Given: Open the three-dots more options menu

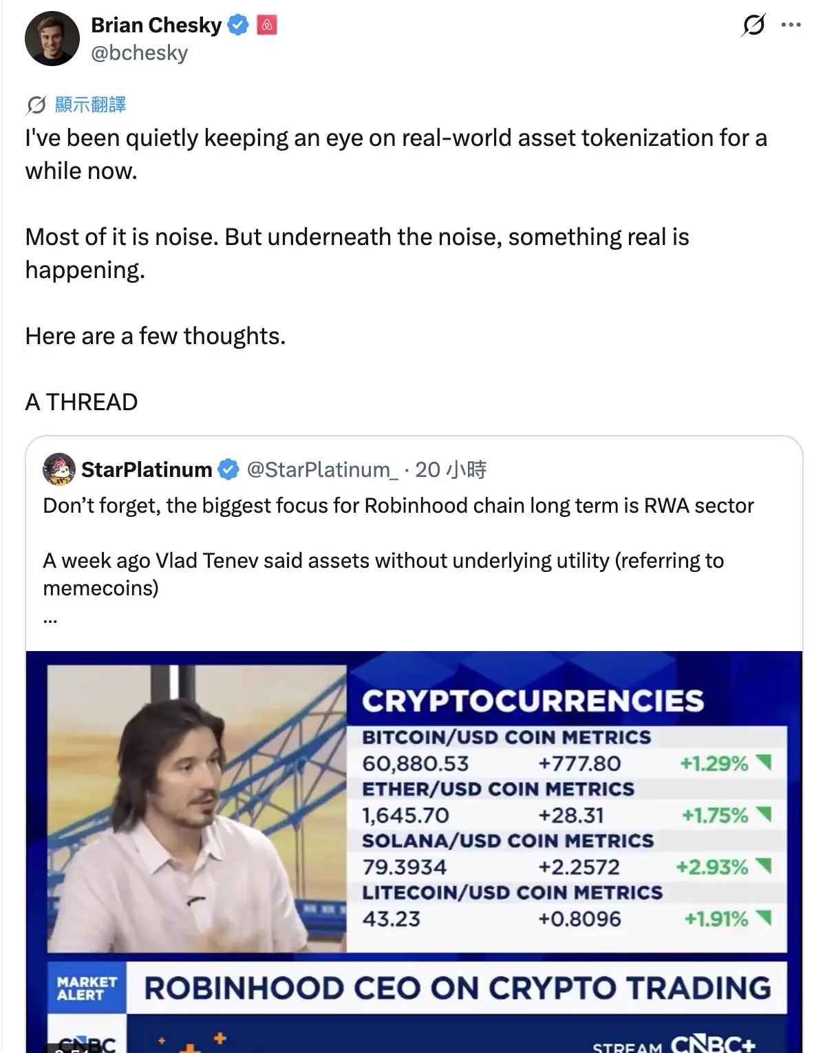Looking at the screenshot, I should pos(791,25).
